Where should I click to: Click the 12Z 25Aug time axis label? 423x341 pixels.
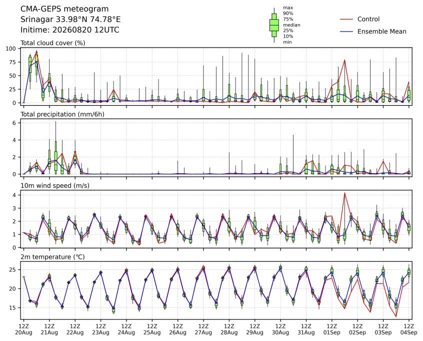tap(152, 329)
